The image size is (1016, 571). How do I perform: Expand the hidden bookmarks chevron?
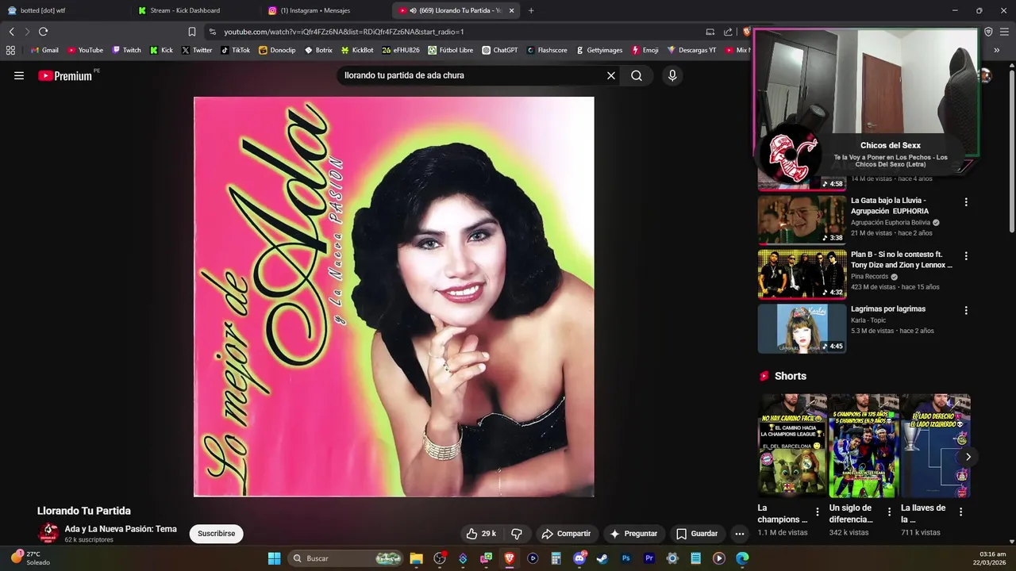click(996, 50)
